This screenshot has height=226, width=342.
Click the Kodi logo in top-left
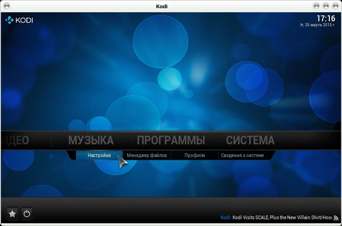click(19, 20)
